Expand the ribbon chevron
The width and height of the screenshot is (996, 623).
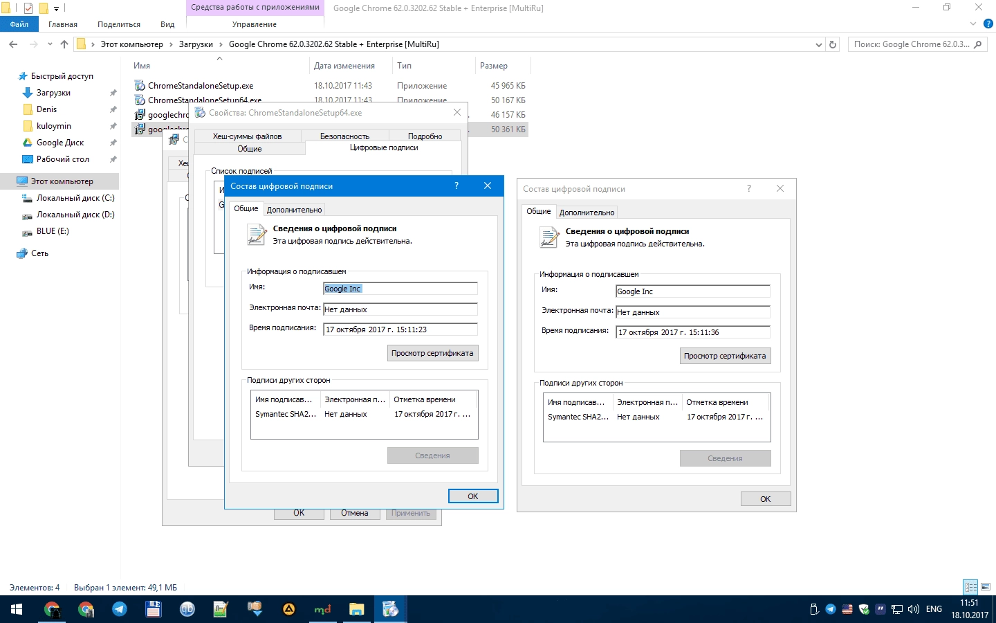point(973,24)
